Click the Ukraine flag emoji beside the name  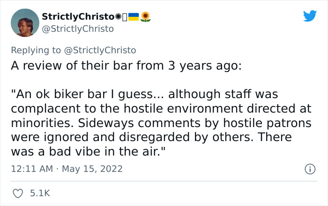tap(134, 17)
